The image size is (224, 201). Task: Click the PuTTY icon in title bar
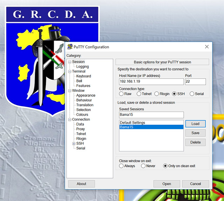(70, 47)
